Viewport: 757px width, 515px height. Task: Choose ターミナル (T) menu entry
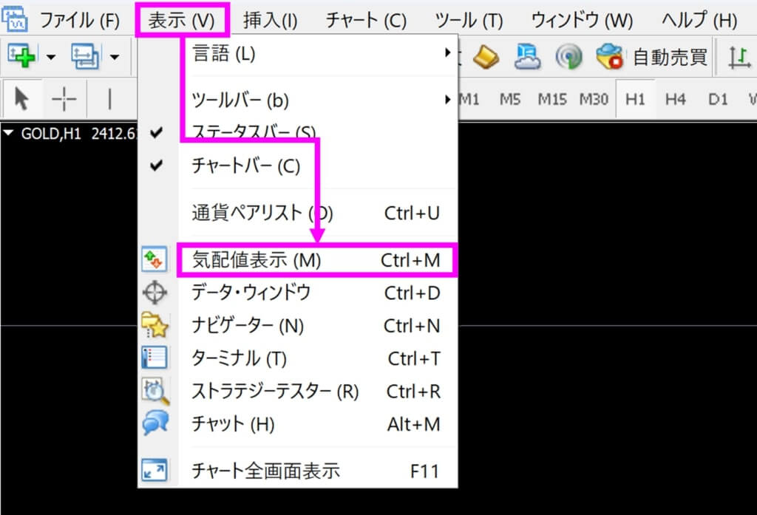297,358
